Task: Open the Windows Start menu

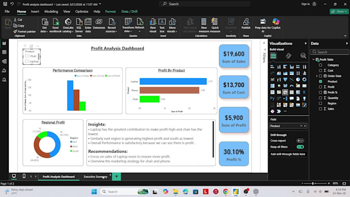Action: tap(94, 192)
